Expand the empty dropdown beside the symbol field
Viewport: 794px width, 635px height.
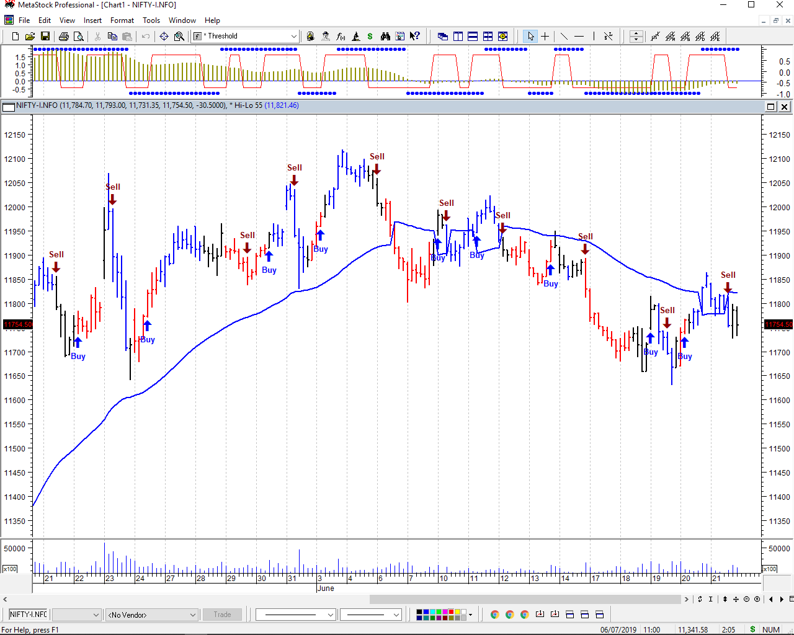(96, 615)
